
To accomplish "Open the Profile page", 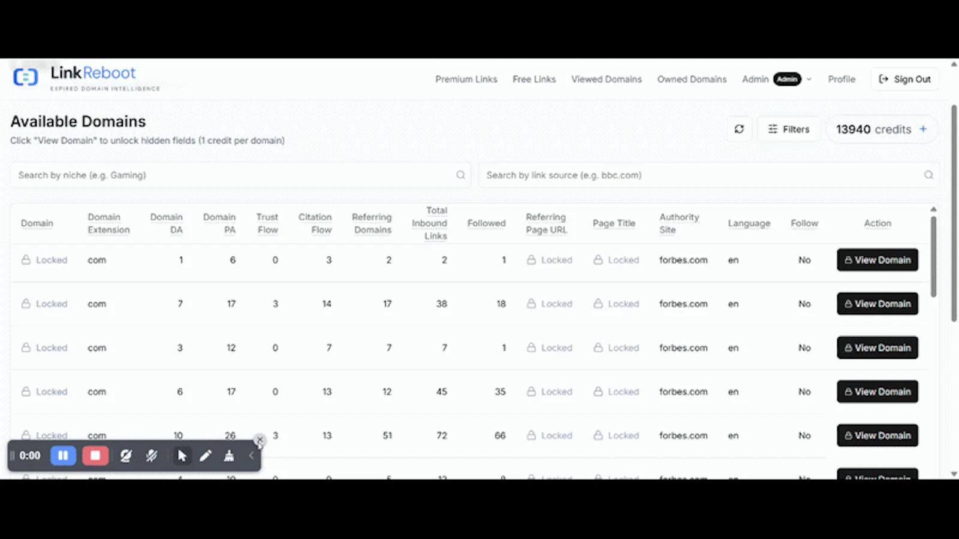I will point(842,79).
